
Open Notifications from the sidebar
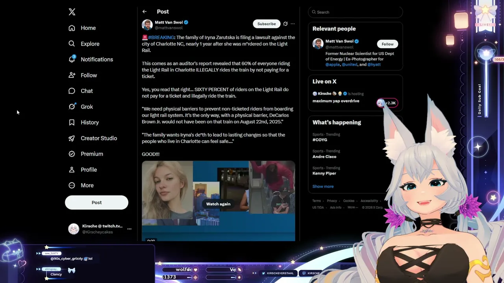(91, 59)
